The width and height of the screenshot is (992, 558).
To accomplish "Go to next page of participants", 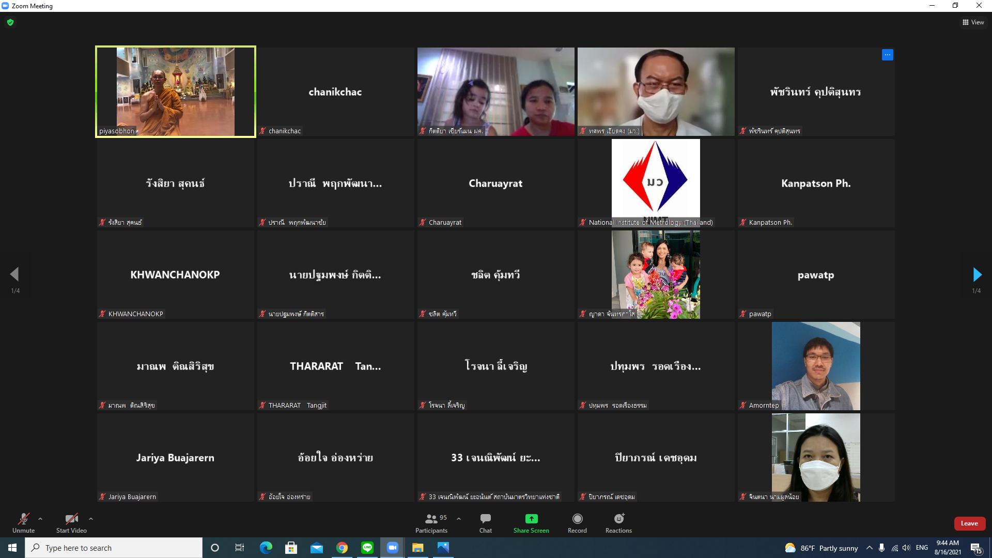I will click(977, 274).
